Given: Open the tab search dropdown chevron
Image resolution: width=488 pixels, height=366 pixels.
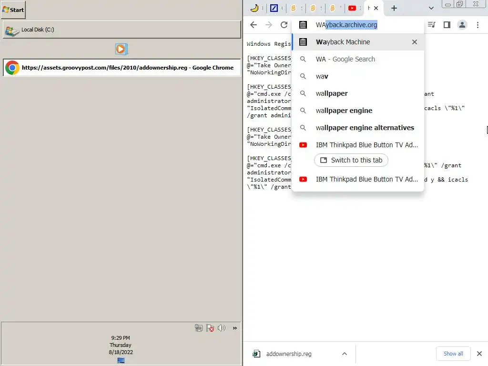Looking at the screenshot, I should click(x=431, y=8).
